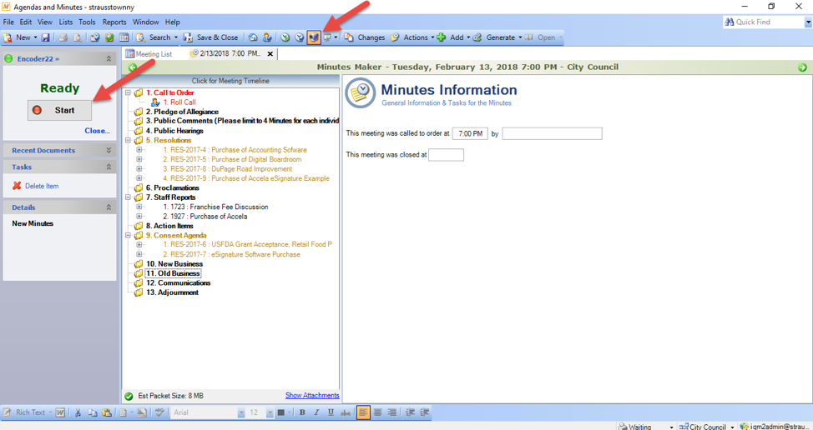Click the red X Delete Item icon

(x=17, y=186)
